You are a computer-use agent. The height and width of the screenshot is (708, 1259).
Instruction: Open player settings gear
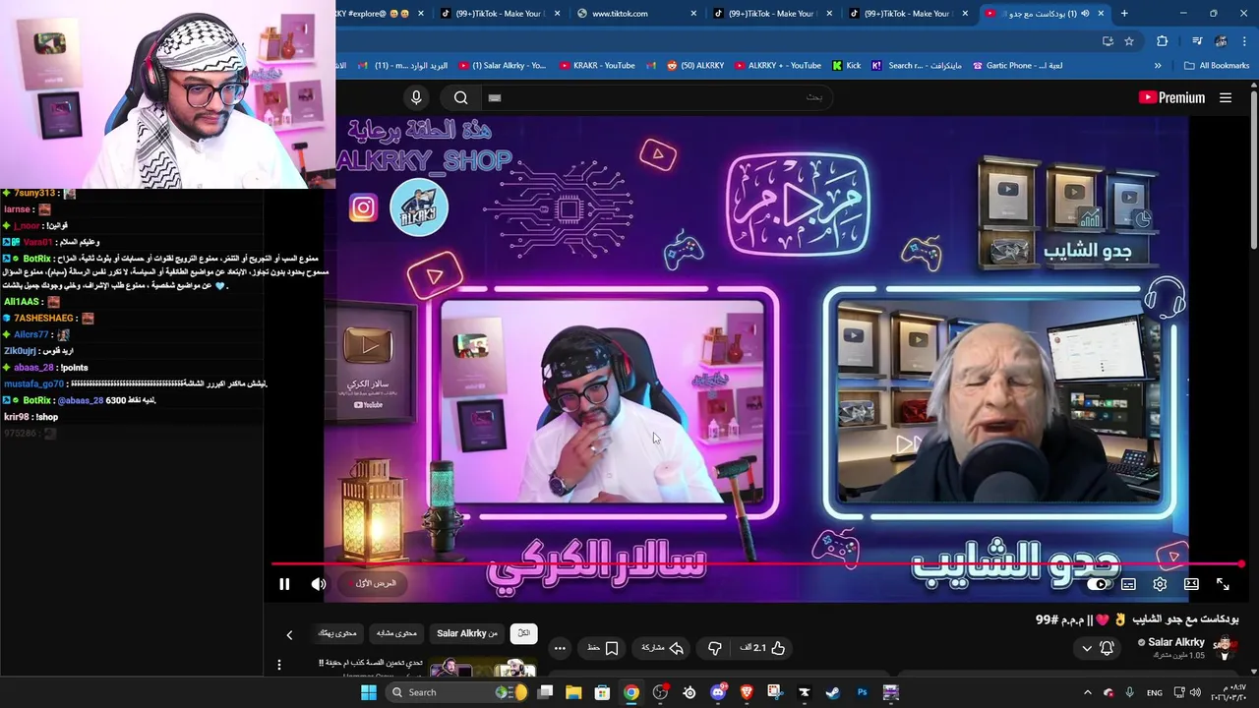(x=1161, y=584)
